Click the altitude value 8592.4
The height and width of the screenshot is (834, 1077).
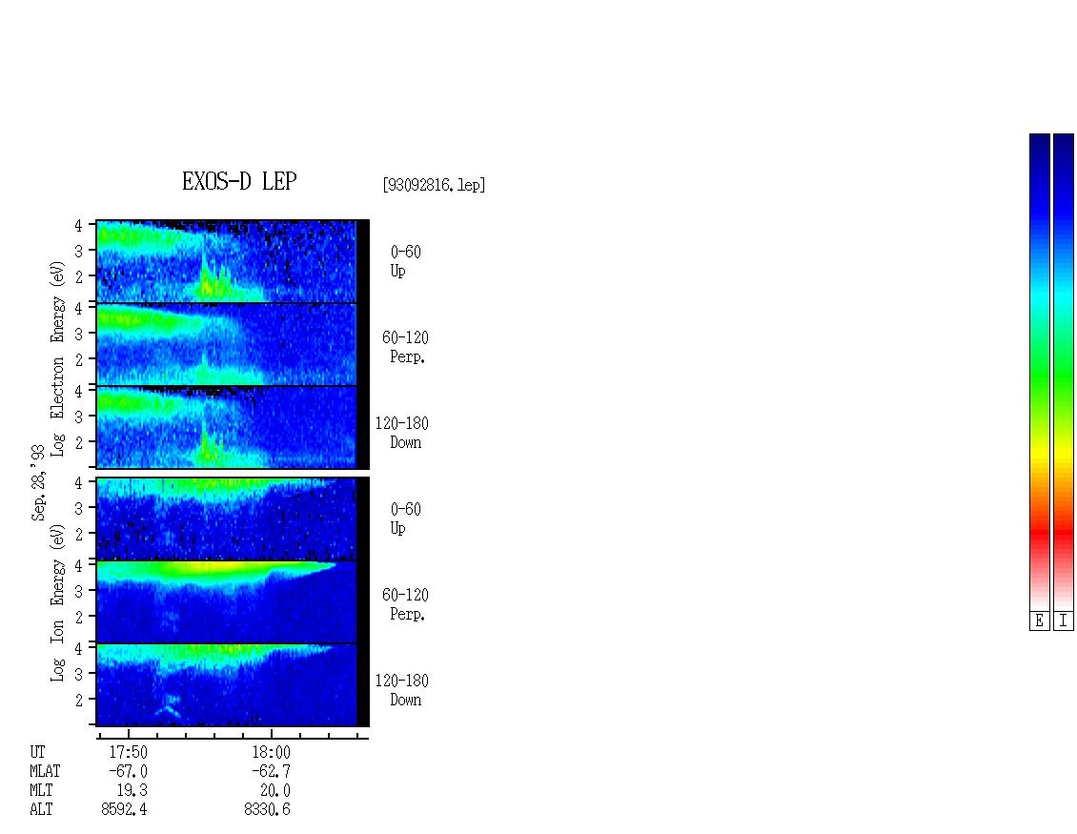click(x=124, y=809)
